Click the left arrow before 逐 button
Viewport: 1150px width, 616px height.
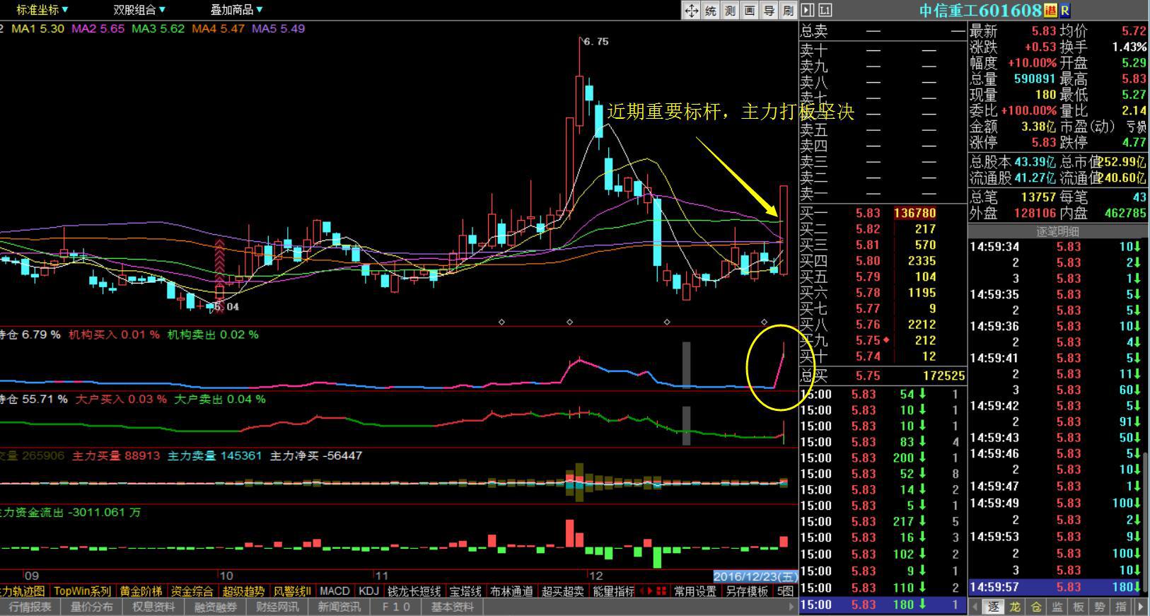click(x=975, y=607)
